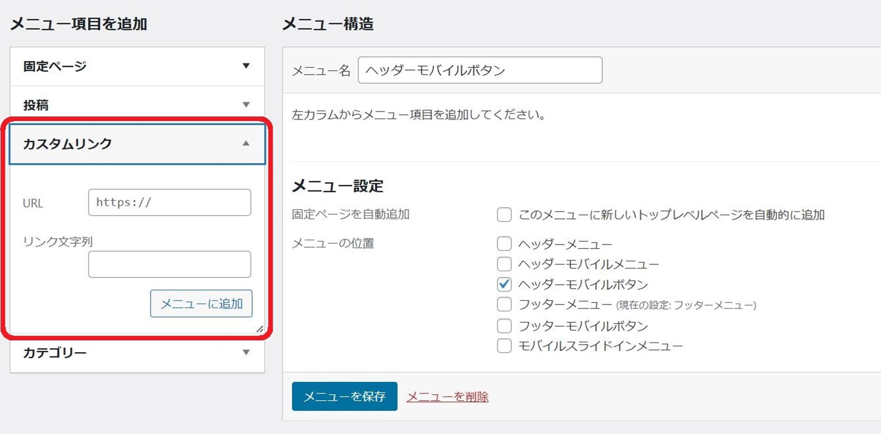Check the ヘッダーメニュー location checkbox

[x=504, y=244]
